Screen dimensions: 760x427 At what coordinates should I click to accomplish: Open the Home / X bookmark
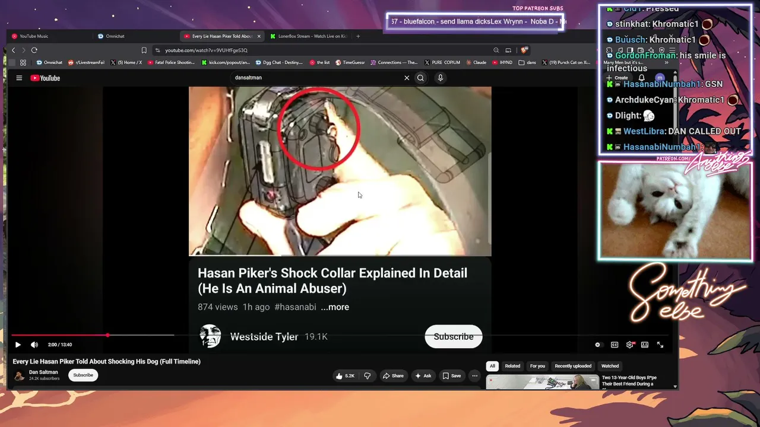(126, 62)
